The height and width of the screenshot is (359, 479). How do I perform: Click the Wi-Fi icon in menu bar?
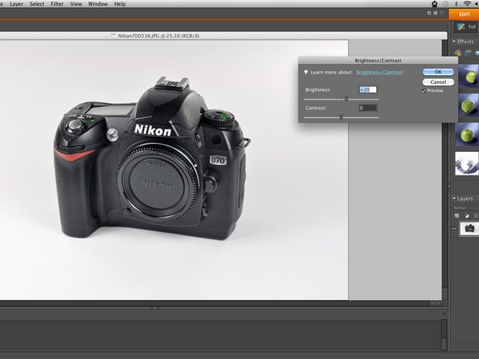(467, 4)
